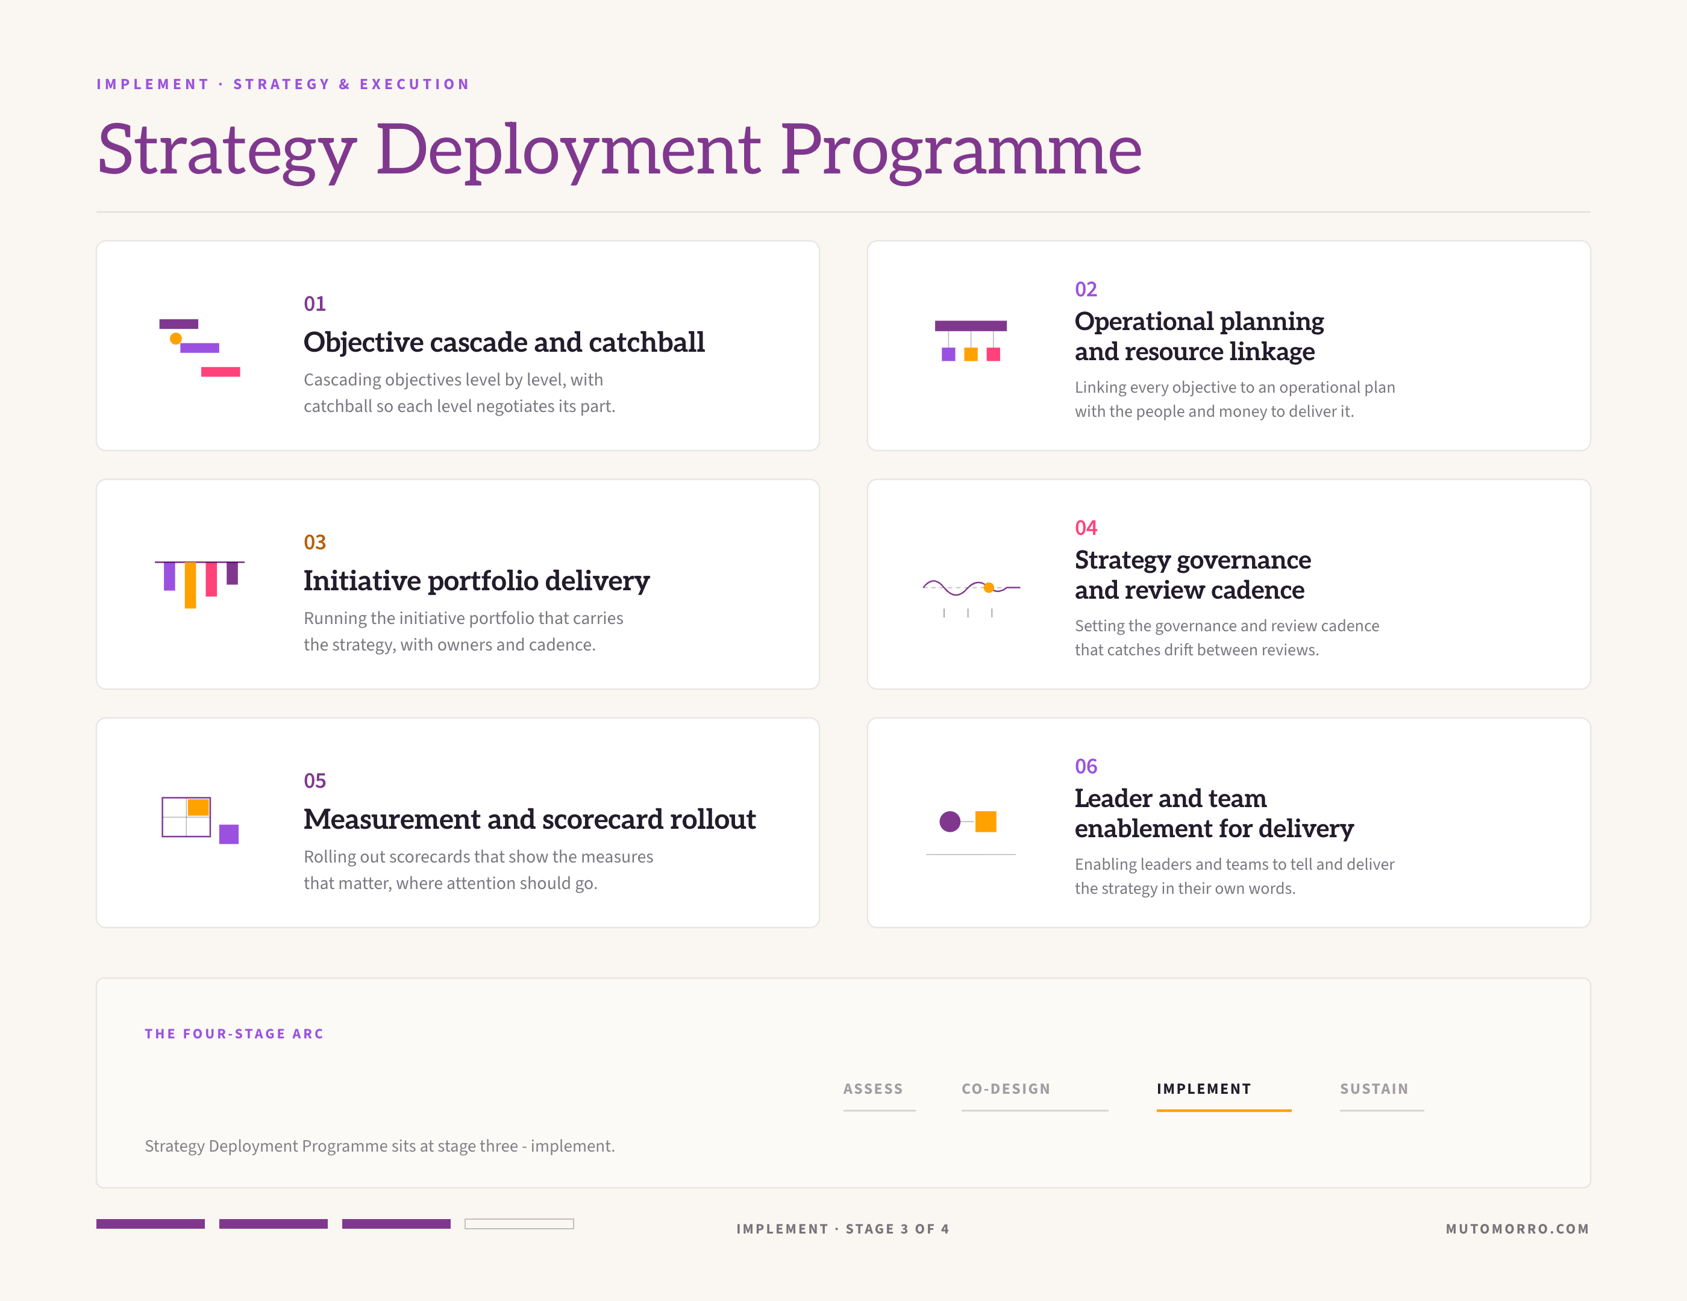Click the org-chart icon in card 02
1687x1301 pixels.
pyautogui.click(x=970, y=340)
